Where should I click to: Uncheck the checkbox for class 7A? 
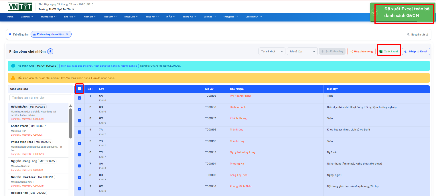79,132
